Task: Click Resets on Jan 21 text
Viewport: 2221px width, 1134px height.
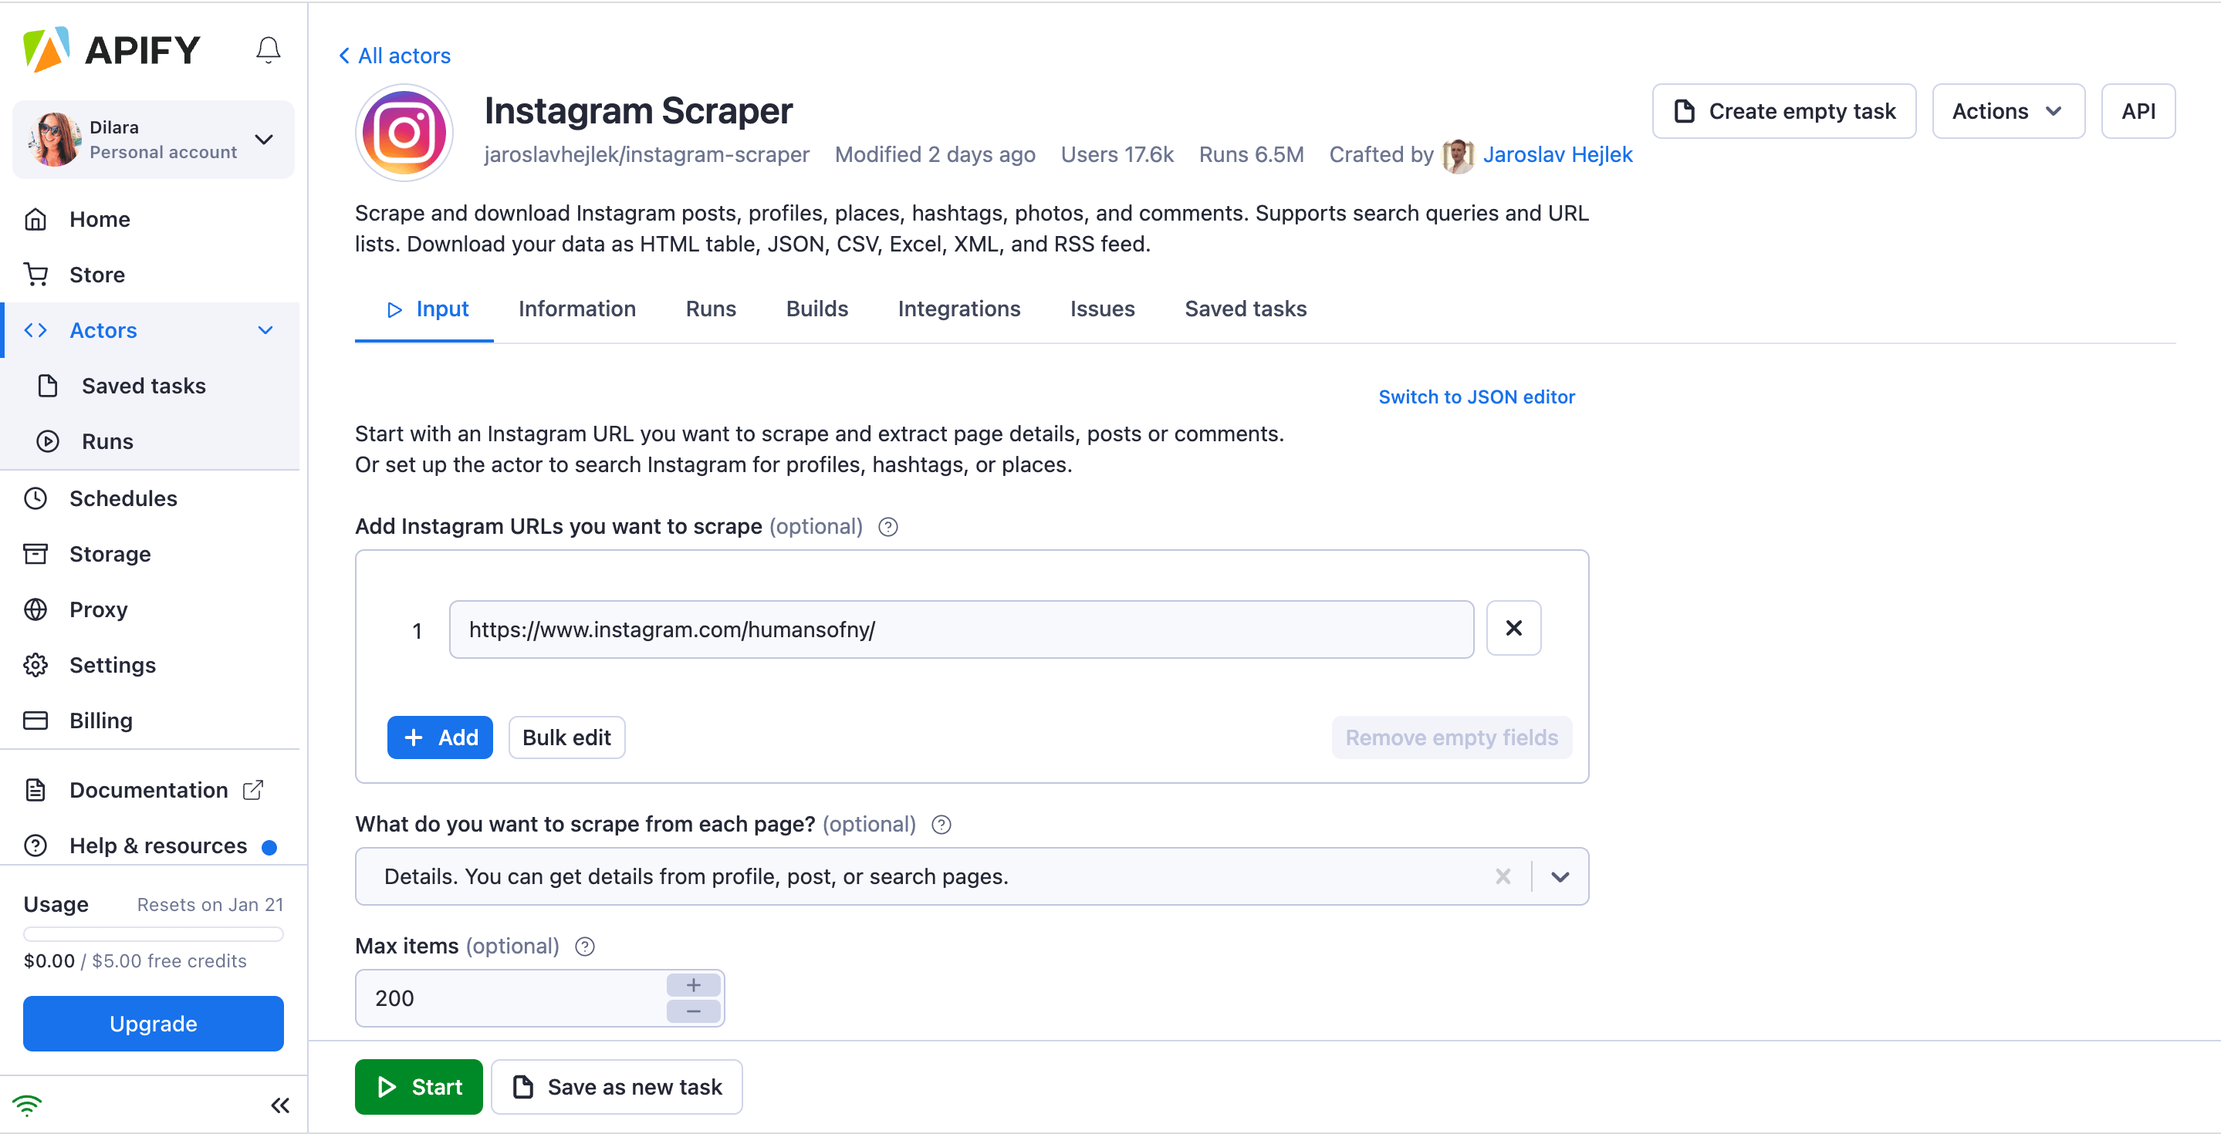Action: (x=209, y=905)
